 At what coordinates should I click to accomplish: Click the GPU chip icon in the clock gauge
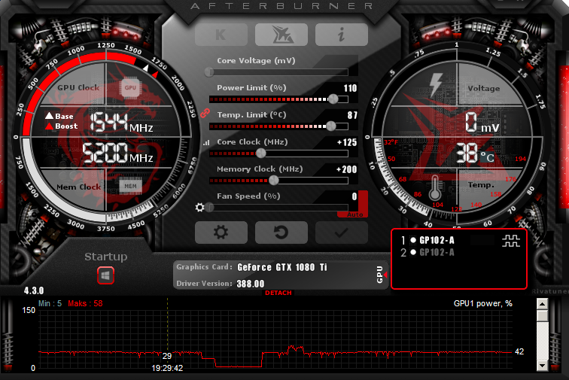click(130, 87)
